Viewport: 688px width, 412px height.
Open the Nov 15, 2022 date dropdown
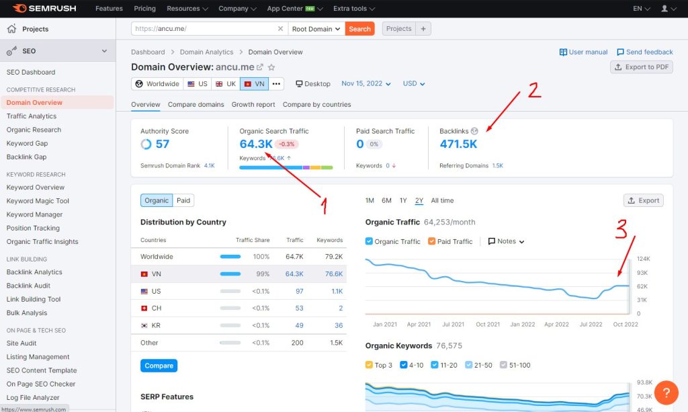(x=366, y=83)
